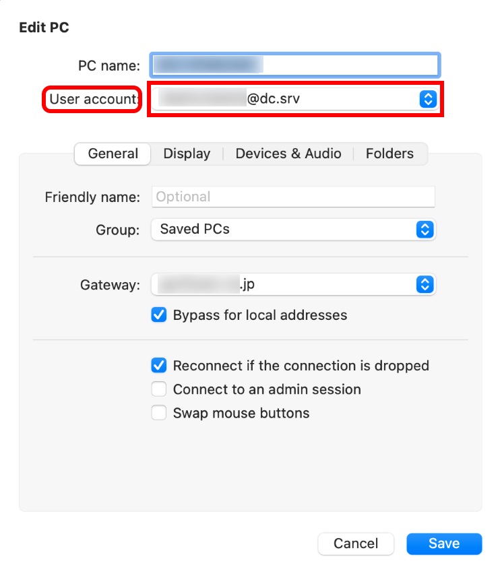Click the Friendly name input field
Viewport: 500px width, 565px height.
293,197
